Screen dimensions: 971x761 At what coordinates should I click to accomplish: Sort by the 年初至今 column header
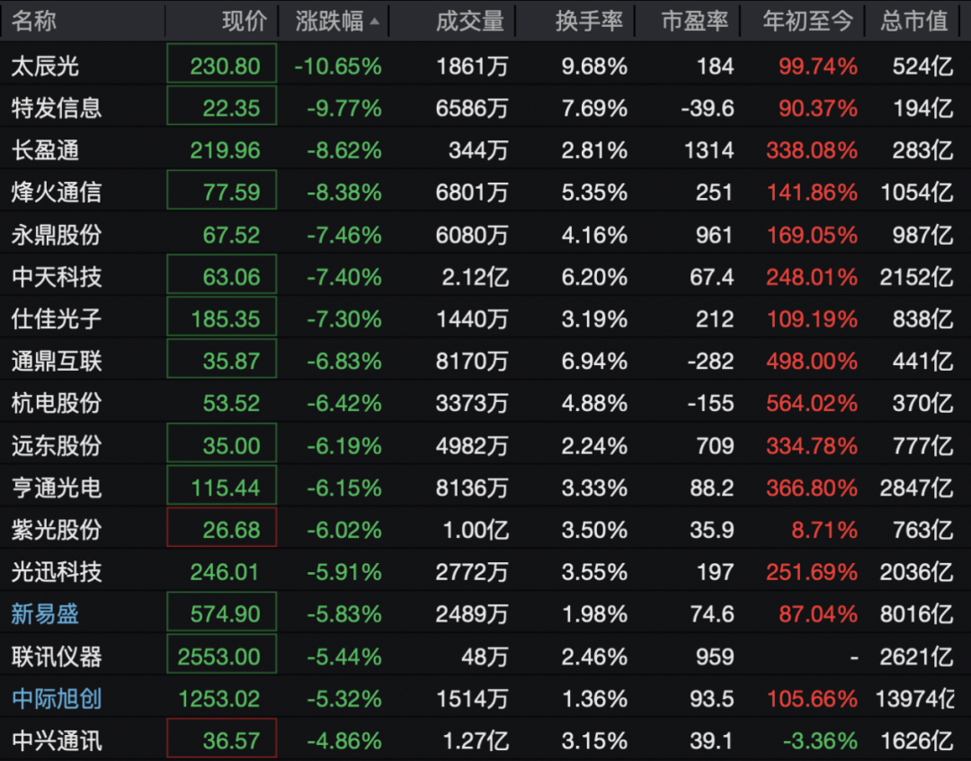808,21
